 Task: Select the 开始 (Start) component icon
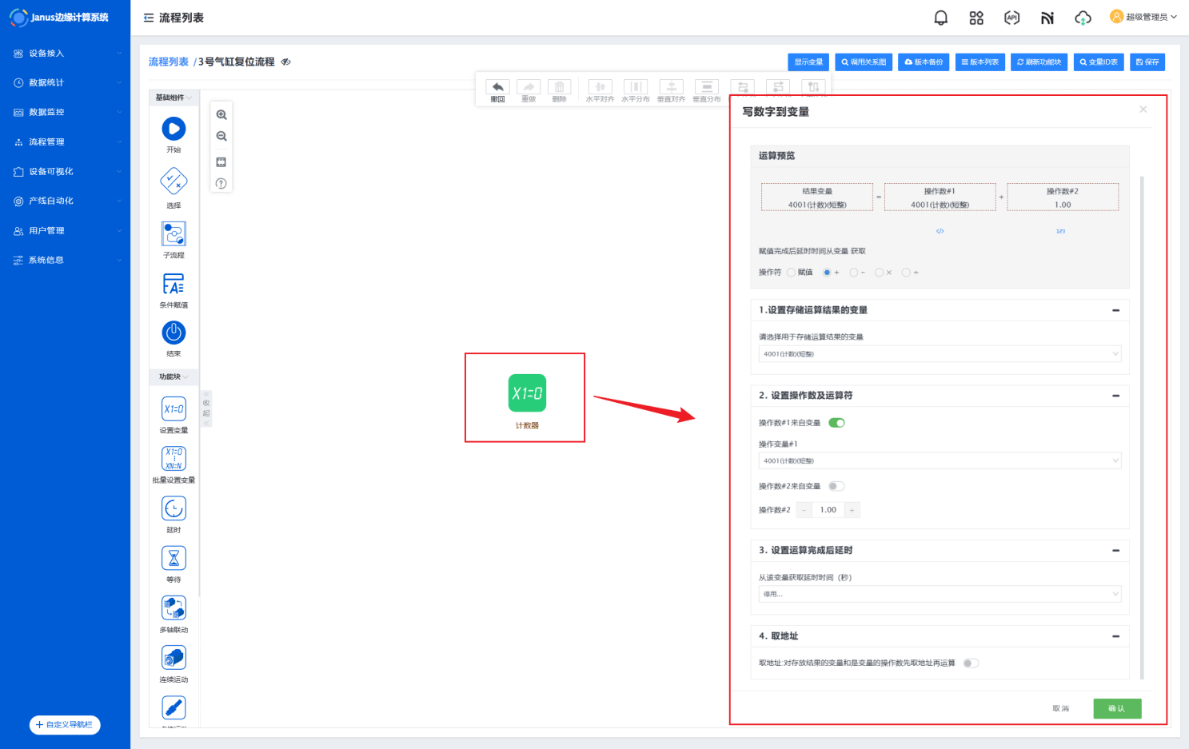click(174, 129)
